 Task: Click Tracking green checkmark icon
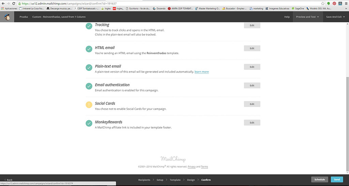point(89,26)
